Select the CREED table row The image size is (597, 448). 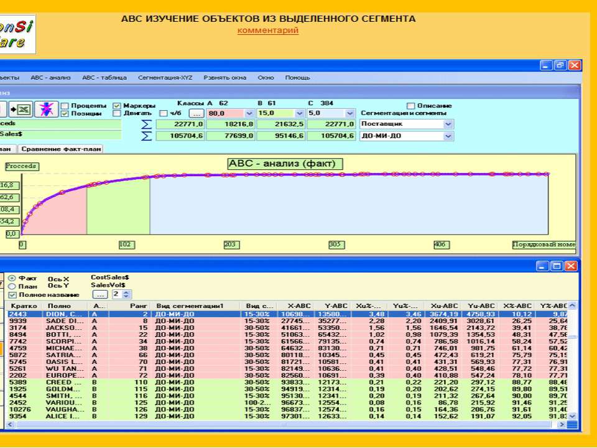(287, 383)
